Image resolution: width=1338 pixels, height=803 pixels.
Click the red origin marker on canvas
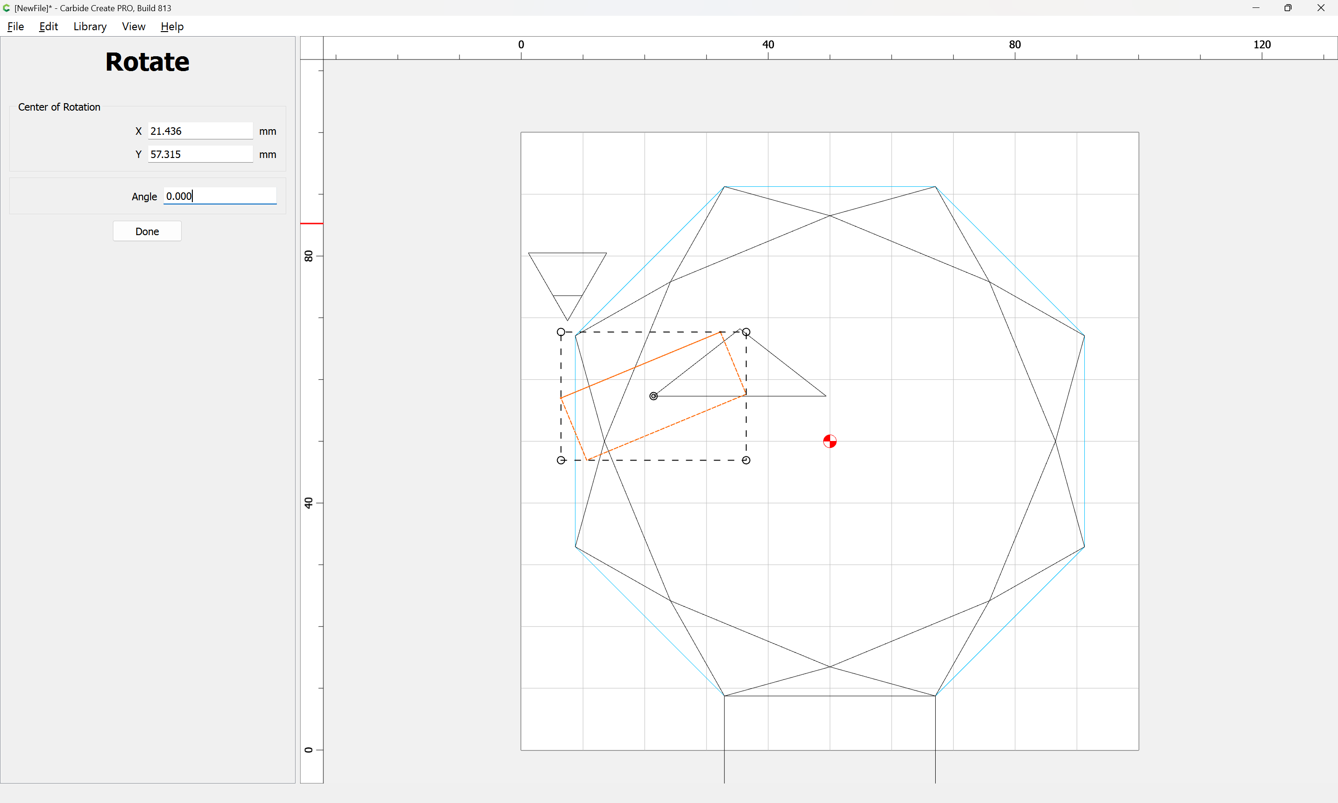tap(830, 441)
